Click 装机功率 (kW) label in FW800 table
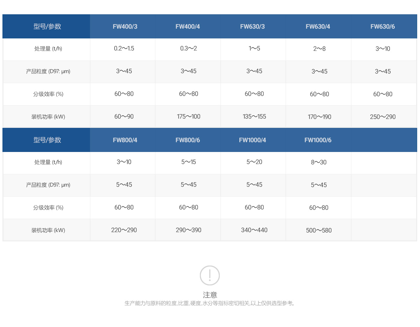Screen dimensions: 420x327 [48, 230]
